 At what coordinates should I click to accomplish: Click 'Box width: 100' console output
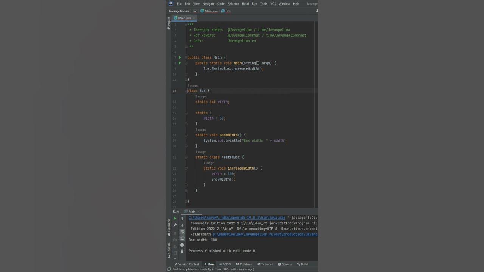tap(203, 240)
